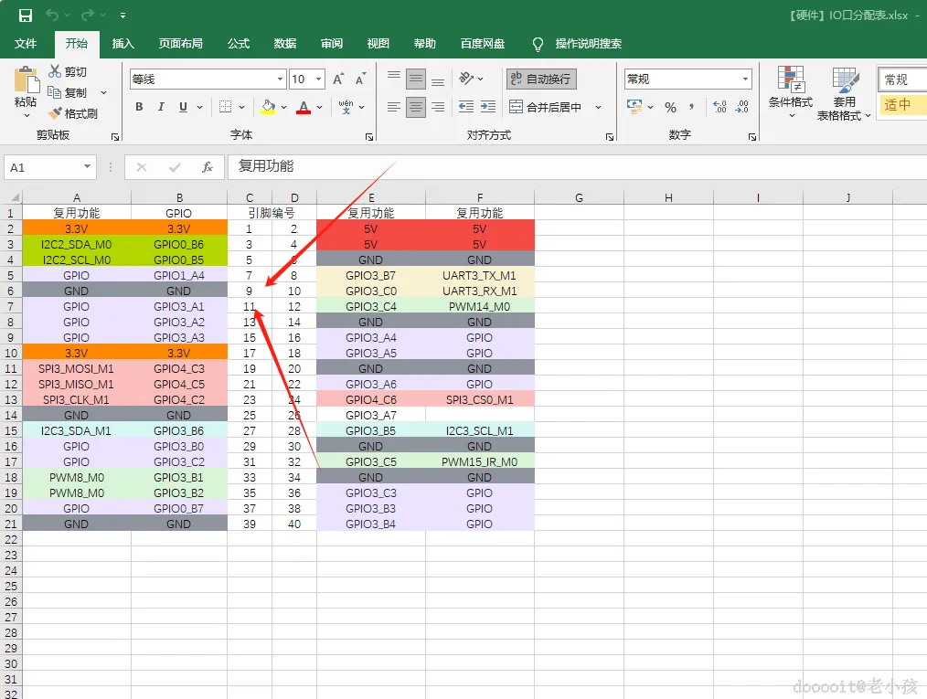Toggle Italic formatting
The height and width of the screenshot is (699, 927).
[x=161, y=107]
